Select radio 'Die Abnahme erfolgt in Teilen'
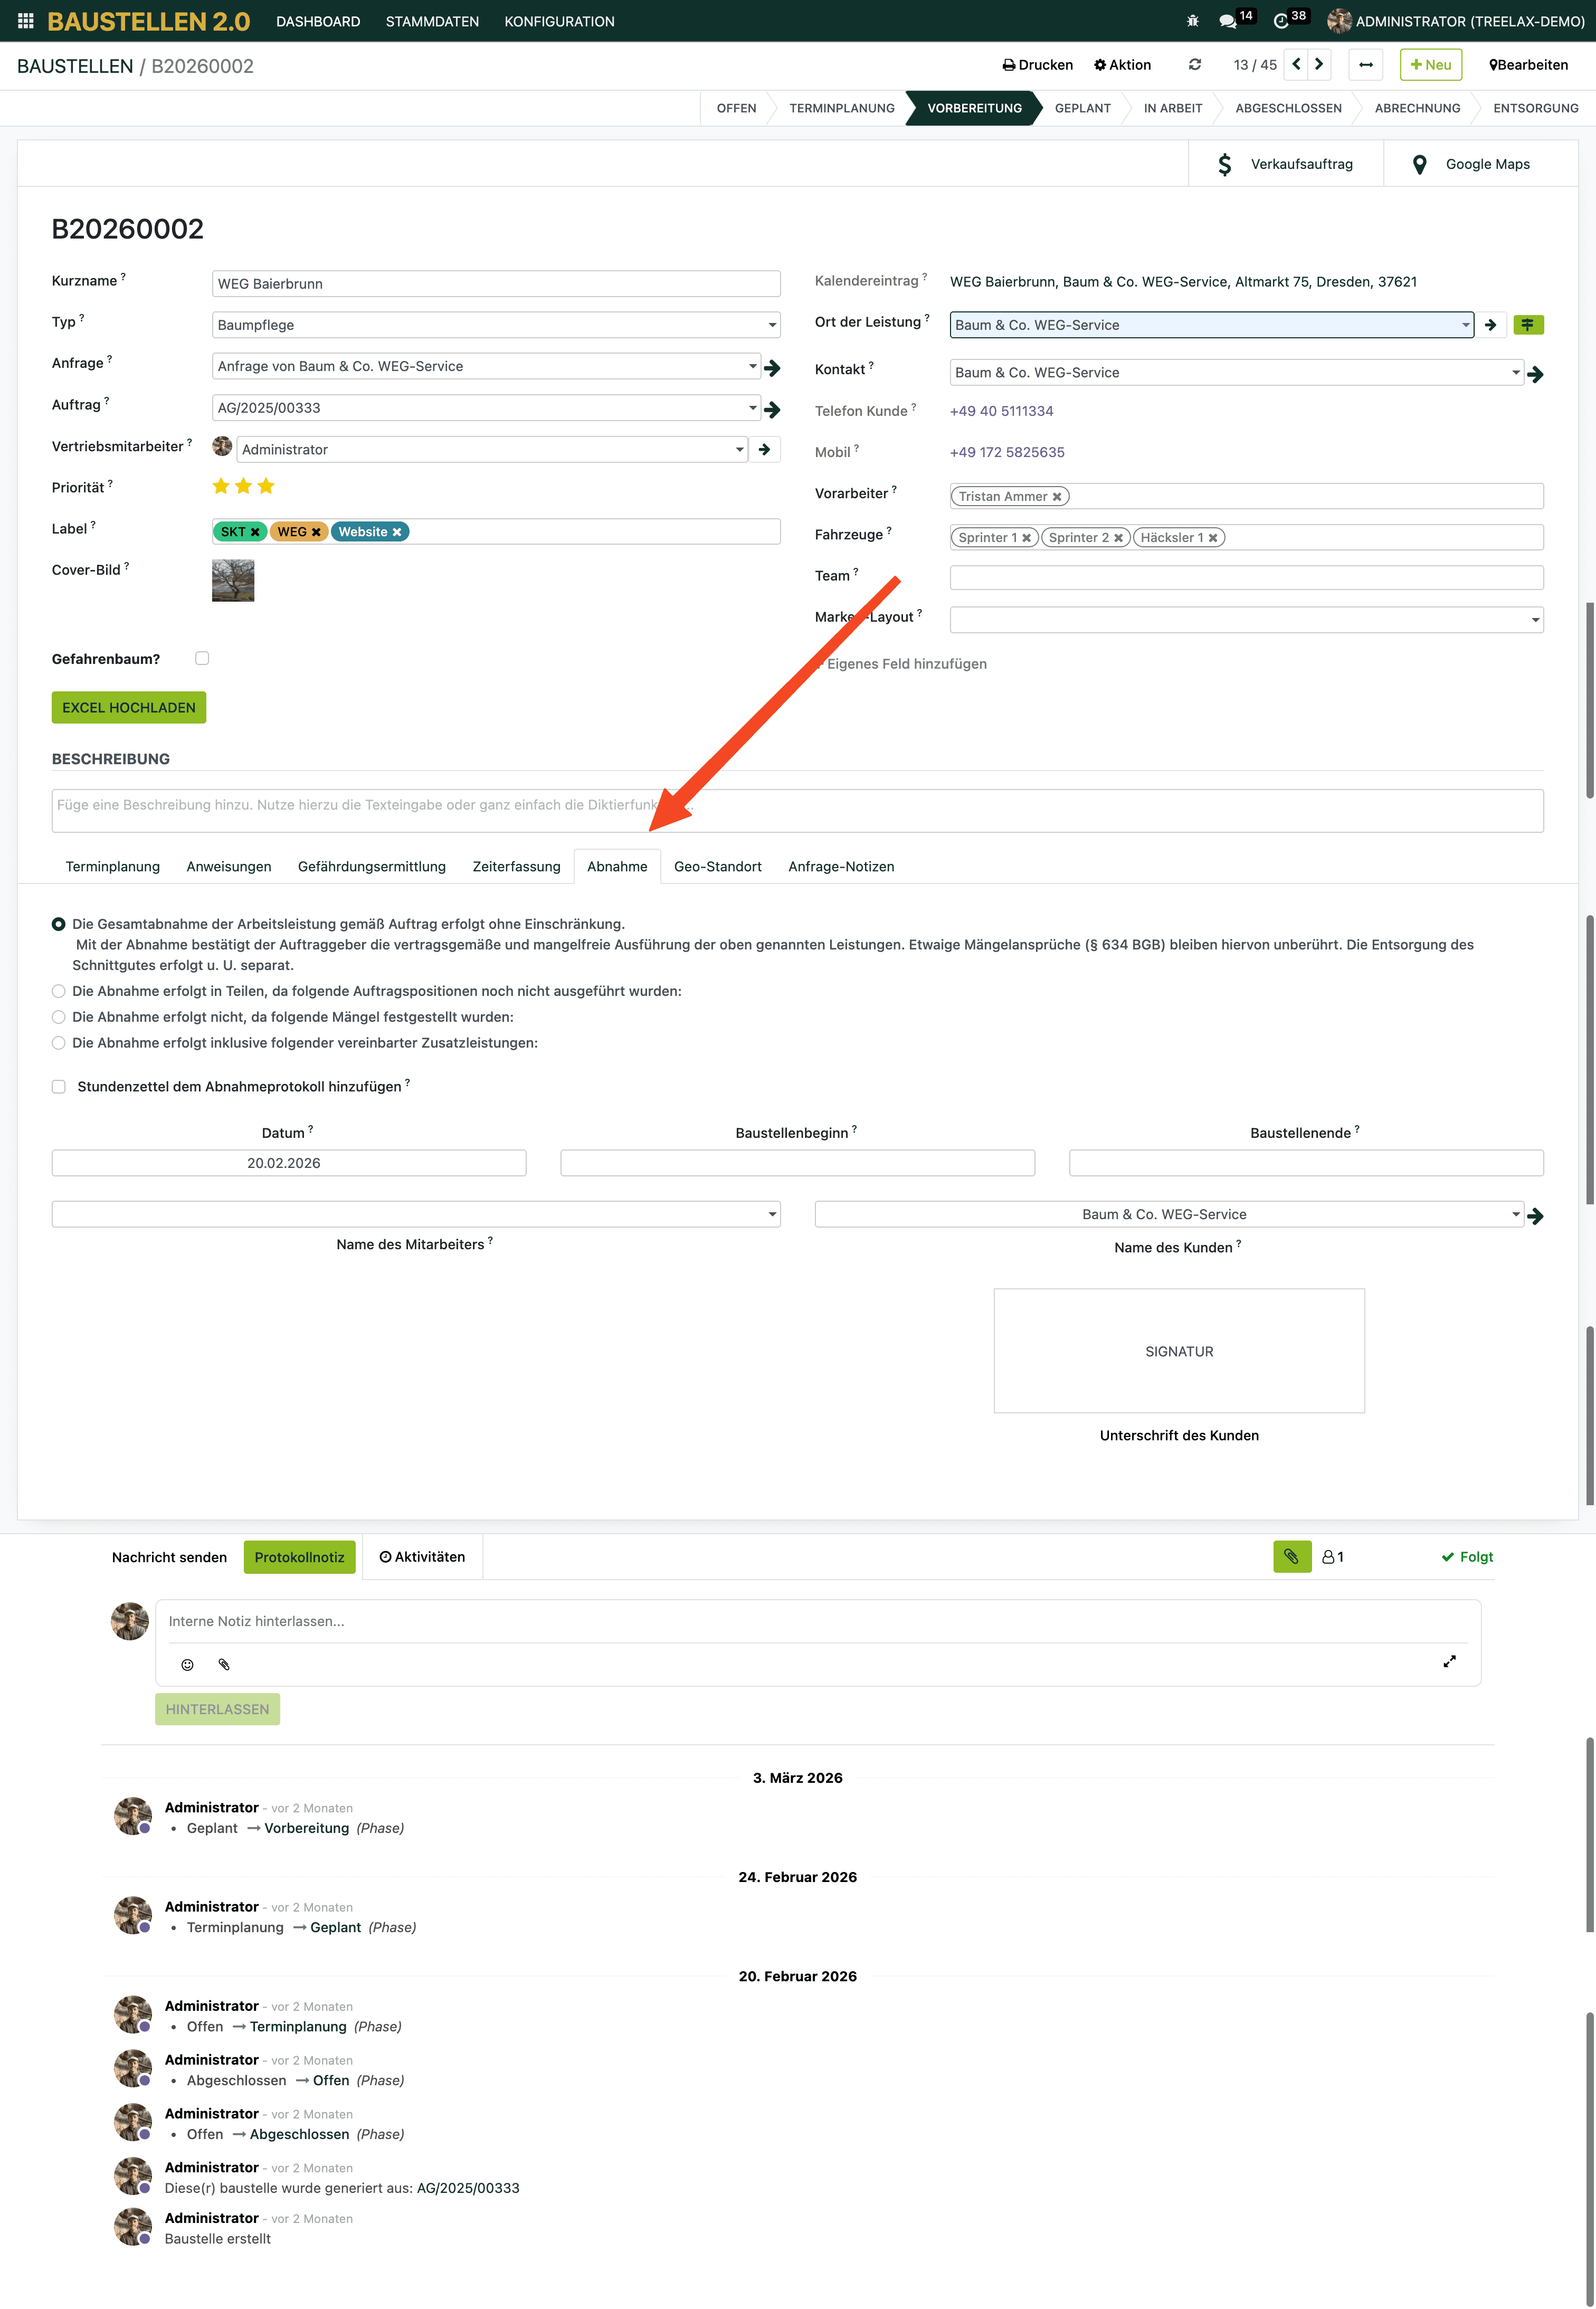Screen dimensions: 1596x2309 click(59, 992)
